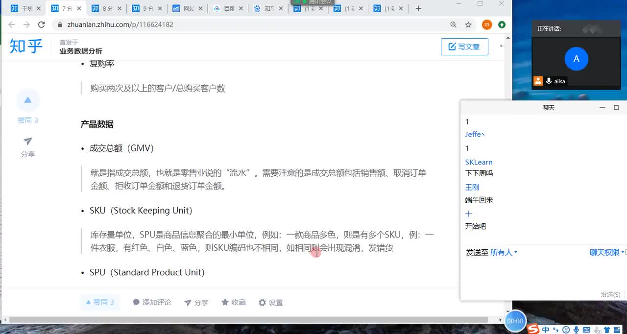Click the vertical scrollbar's down arrow
This screenshot has height=334, width=627.
click(x=508, y=310)
